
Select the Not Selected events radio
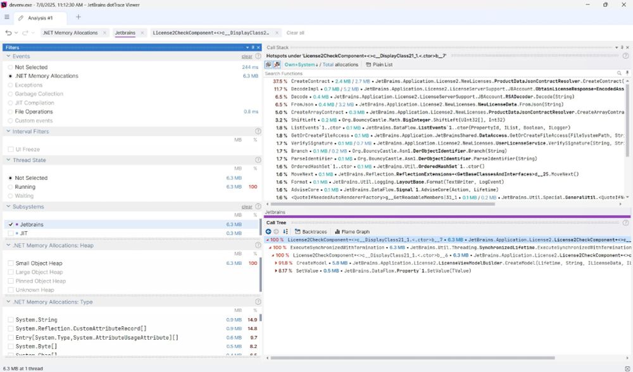pos(11,67)
